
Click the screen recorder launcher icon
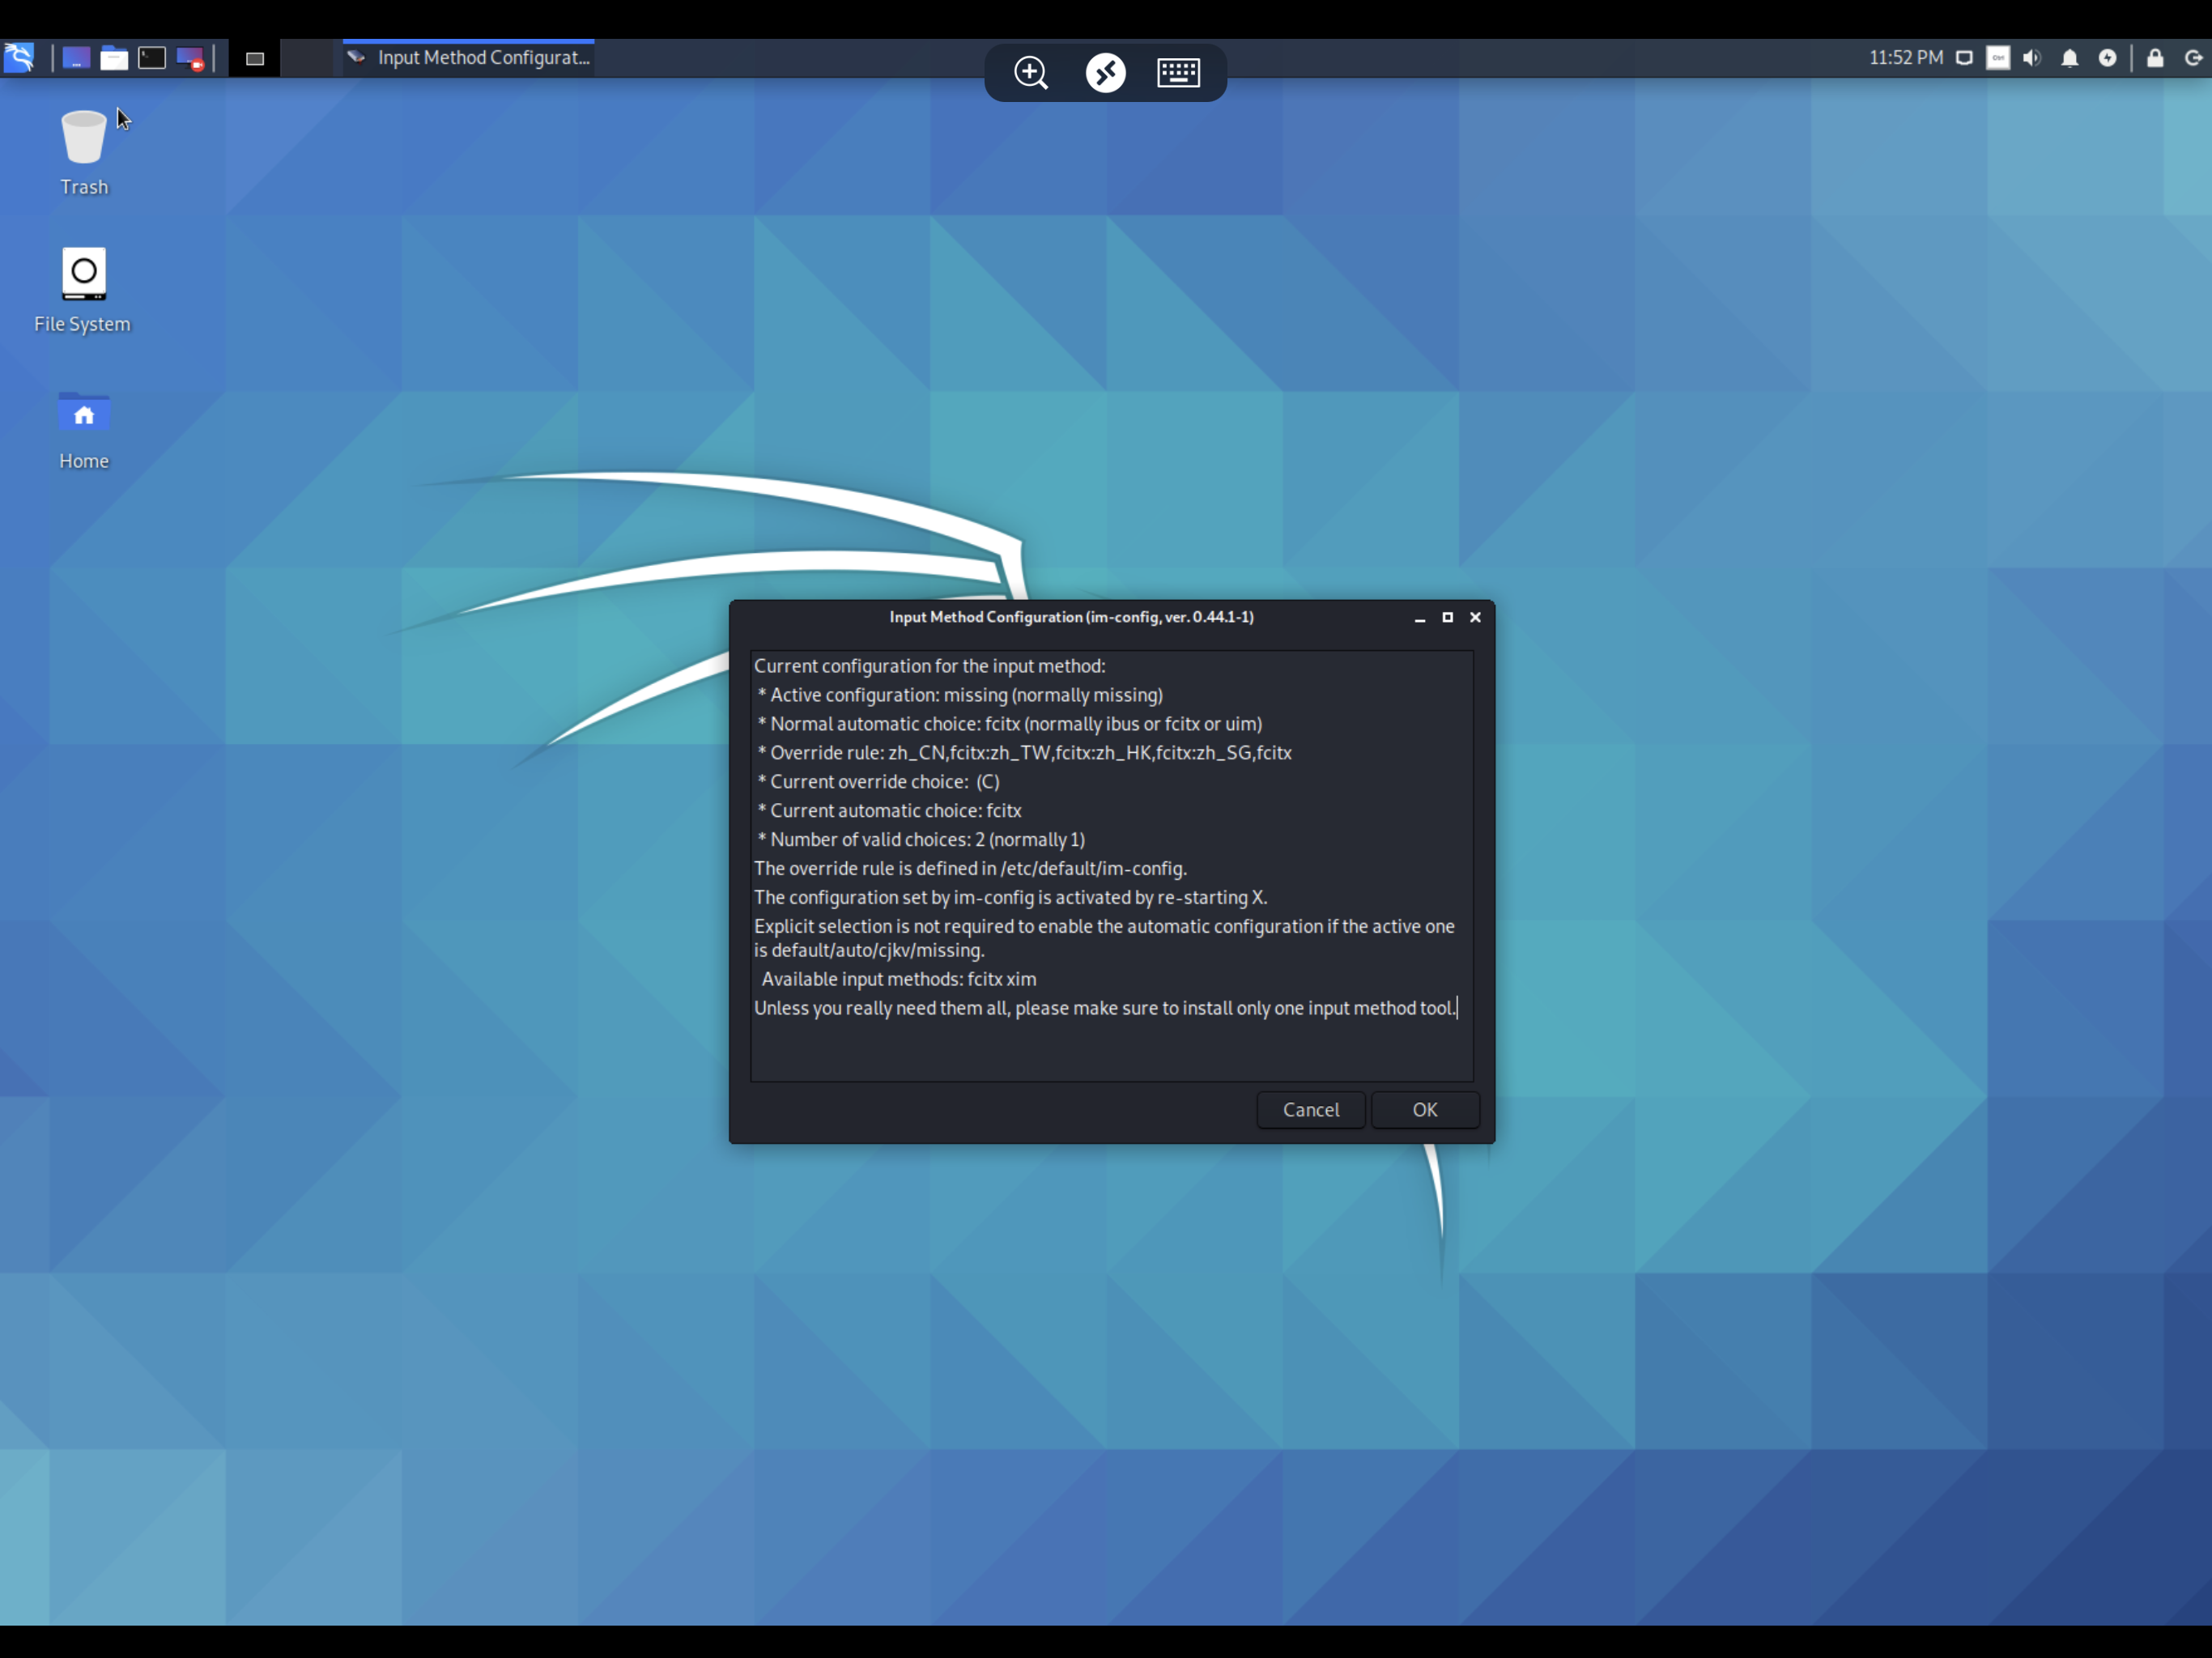click(x=190, y=58)
